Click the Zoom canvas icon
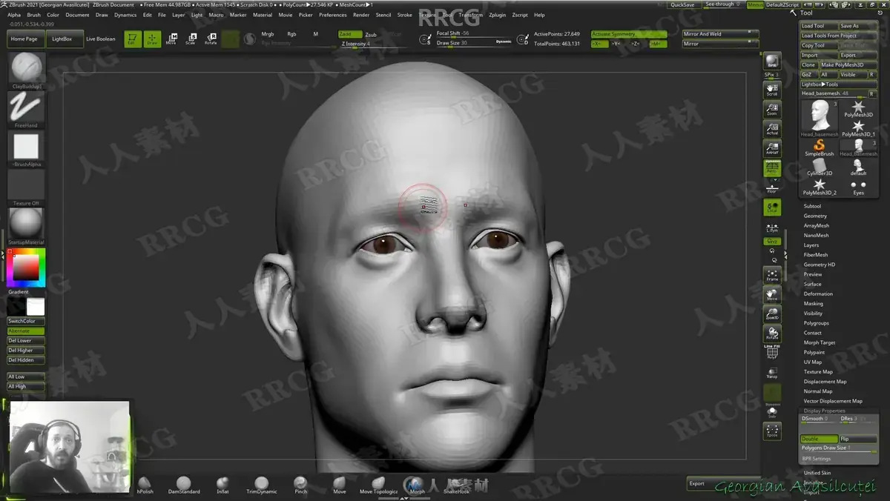The width and height of the screenshot is (890, 501). [772, 110]
